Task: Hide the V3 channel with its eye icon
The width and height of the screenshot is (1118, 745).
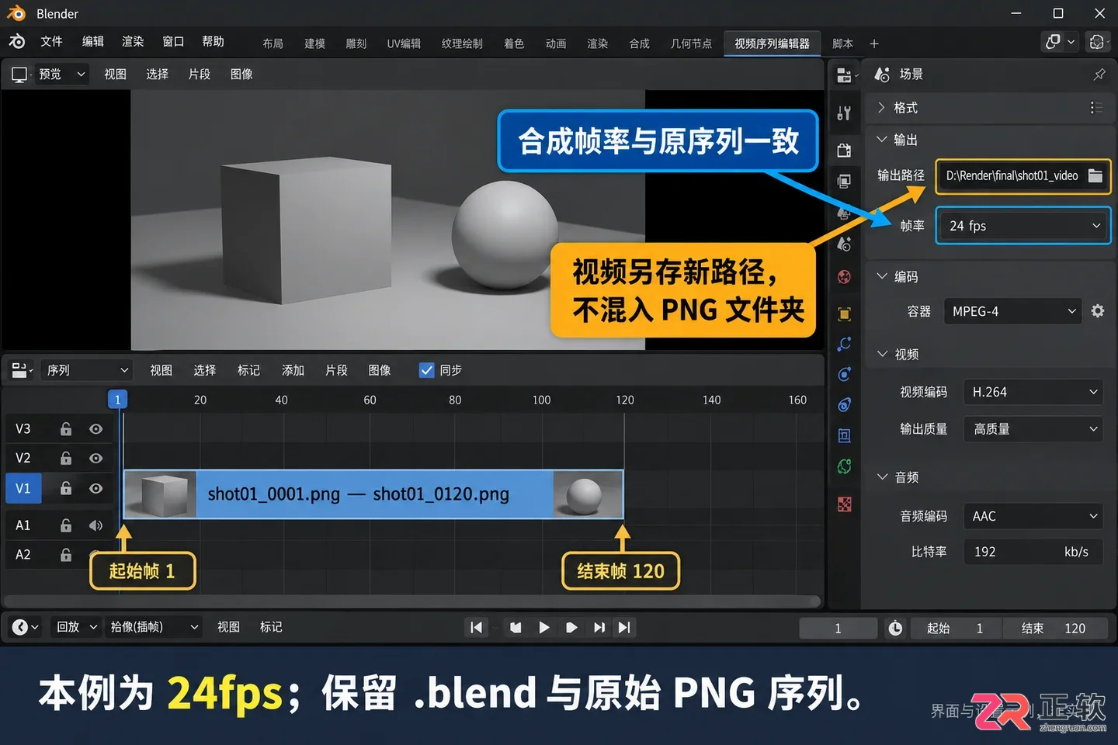Action: pyautogui.click(x=95, y=429)
